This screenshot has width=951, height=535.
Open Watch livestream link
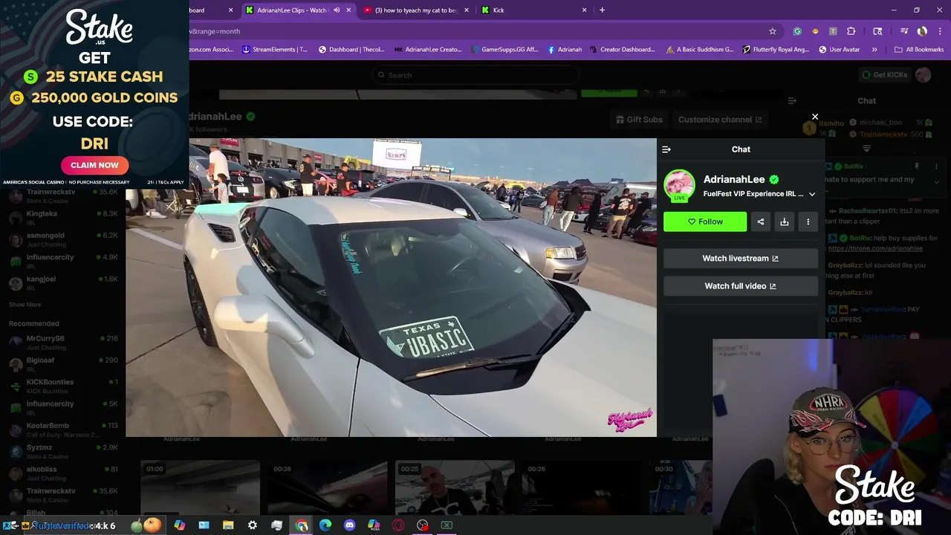tap(741, 259)
